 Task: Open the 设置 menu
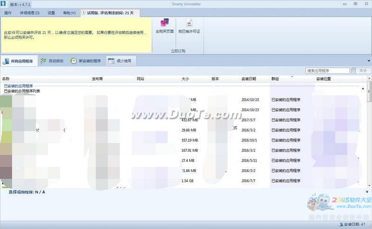51,13
